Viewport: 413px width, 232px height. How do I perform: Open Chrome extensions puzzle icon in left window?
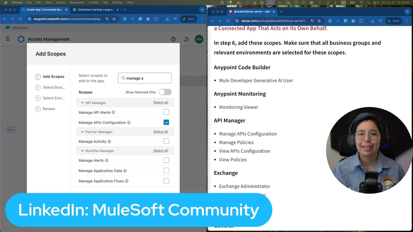tap(156, 19)
